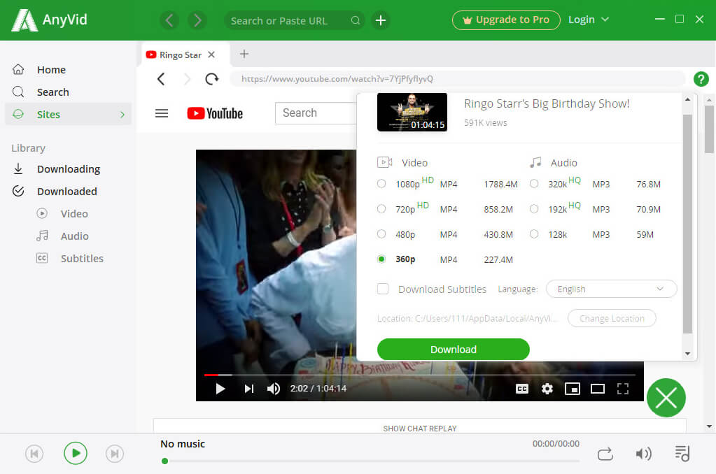Open the green help question mark

701,79
